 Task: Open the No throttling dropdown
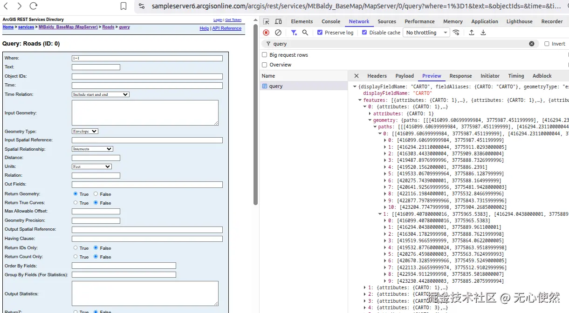coord(426,33)
